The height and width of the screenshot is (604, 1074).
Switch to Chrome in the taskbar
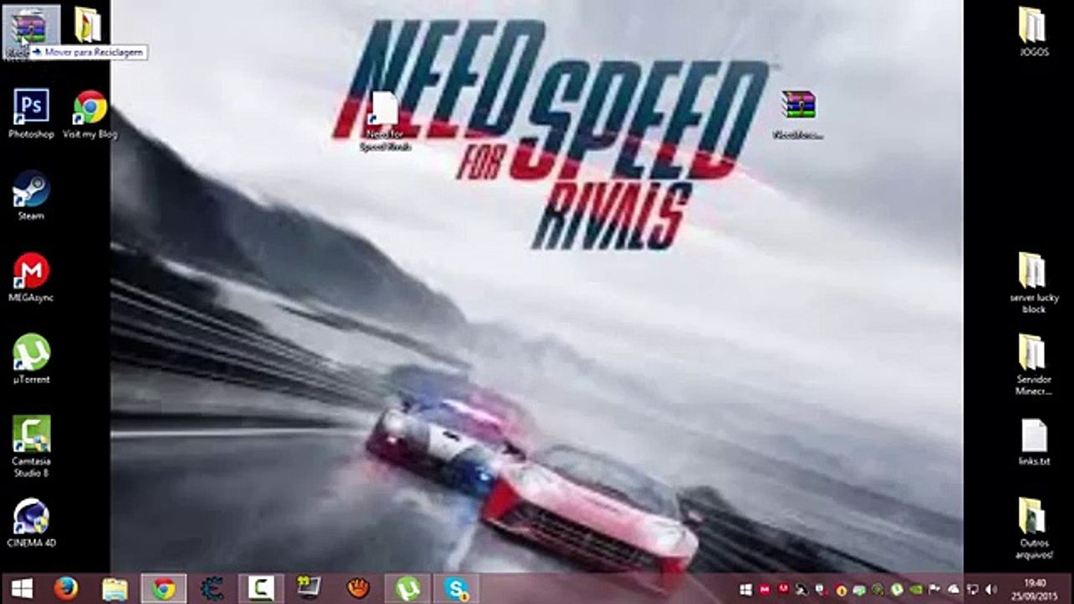coord(164,589)
